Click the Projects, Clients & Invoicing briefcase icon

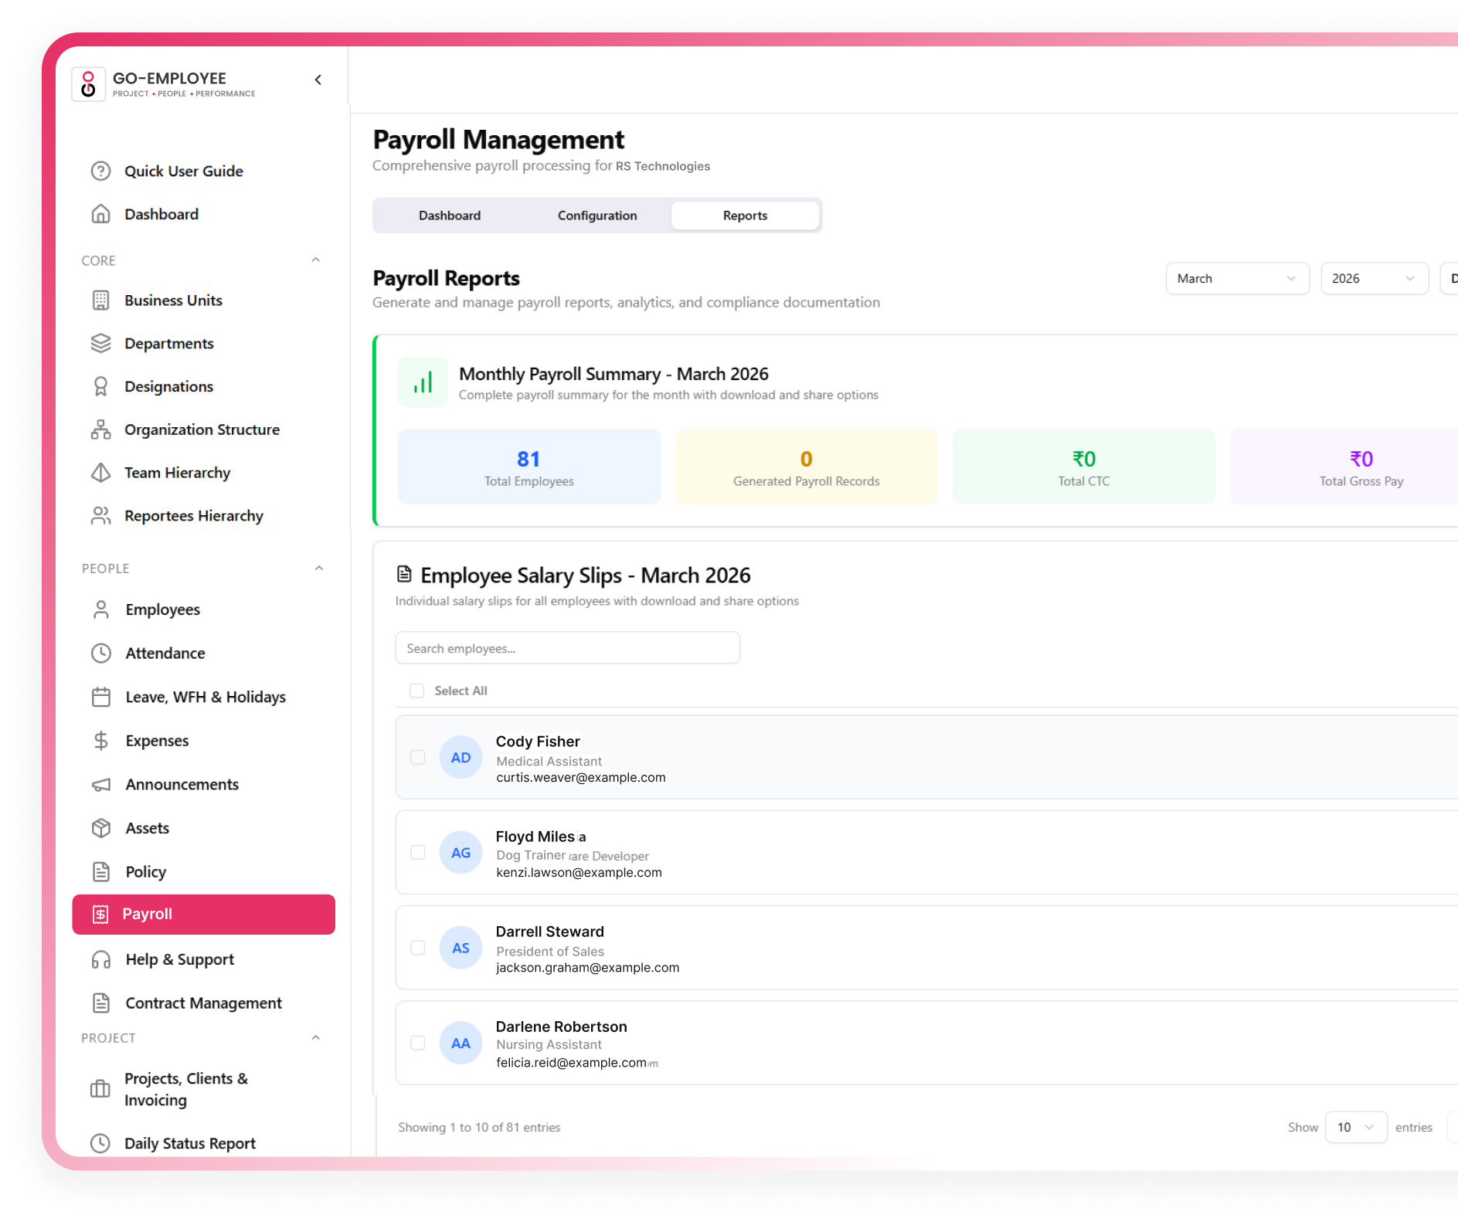(100, 1089)
